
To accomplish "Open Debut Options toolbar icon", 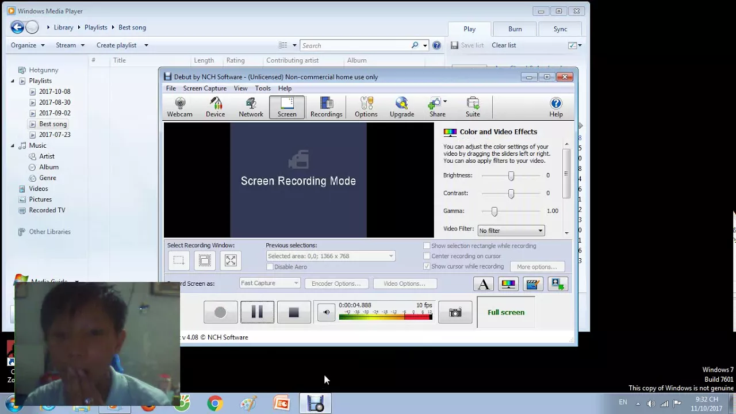I will pyautogui.click(x=366, y=108).
